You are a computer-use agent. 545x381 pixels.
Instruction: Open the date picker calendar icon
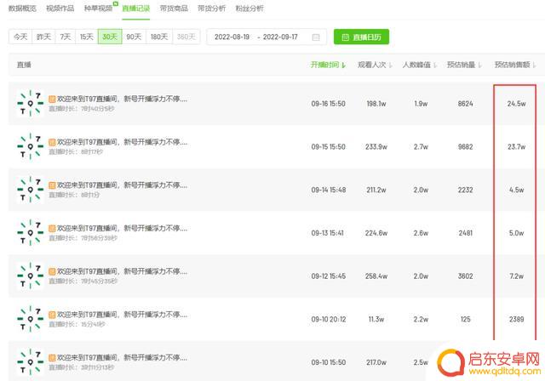(316, 37)
